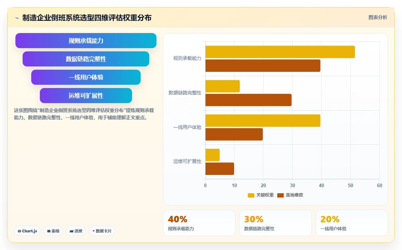The image size is (402, 250).
Task: Click the 一线用户体验 y-axis label
Action: point(187,127)
